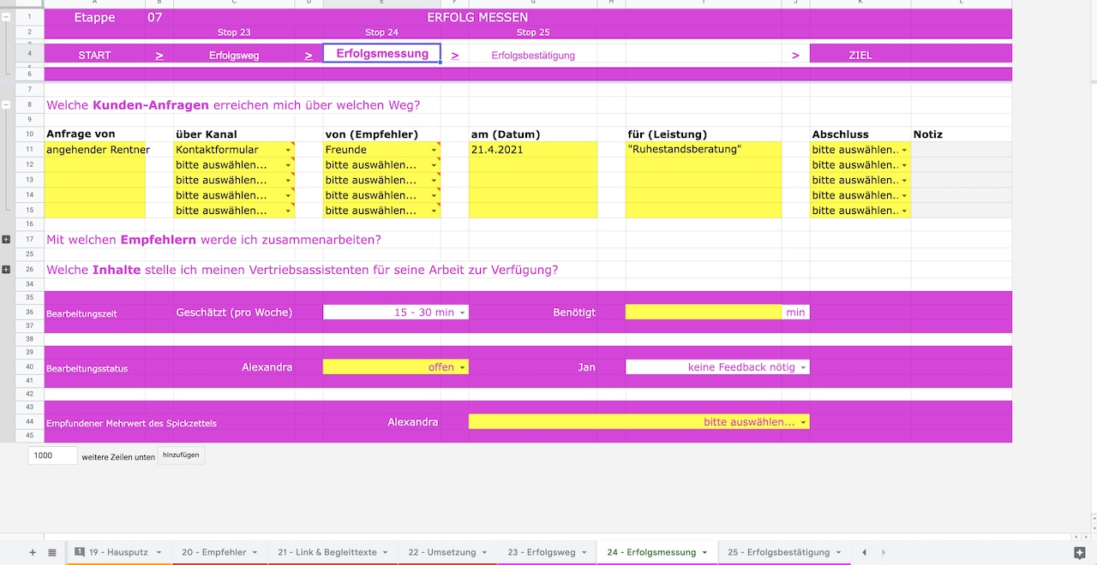Click the Erfolgsbestätigung navigation cell
Image resolution: width=1097 pixels, height=565 pixels.
(x=533, y=55)
